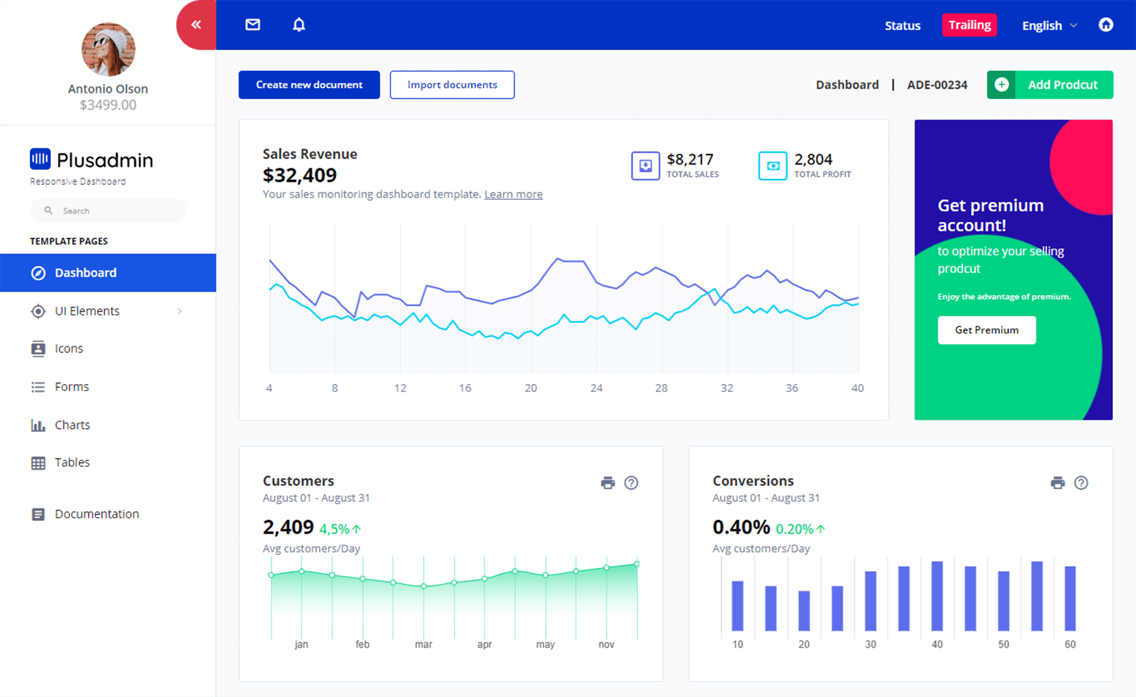Open the English language dropdown

pyautogui.click(x=1050, y=25)
